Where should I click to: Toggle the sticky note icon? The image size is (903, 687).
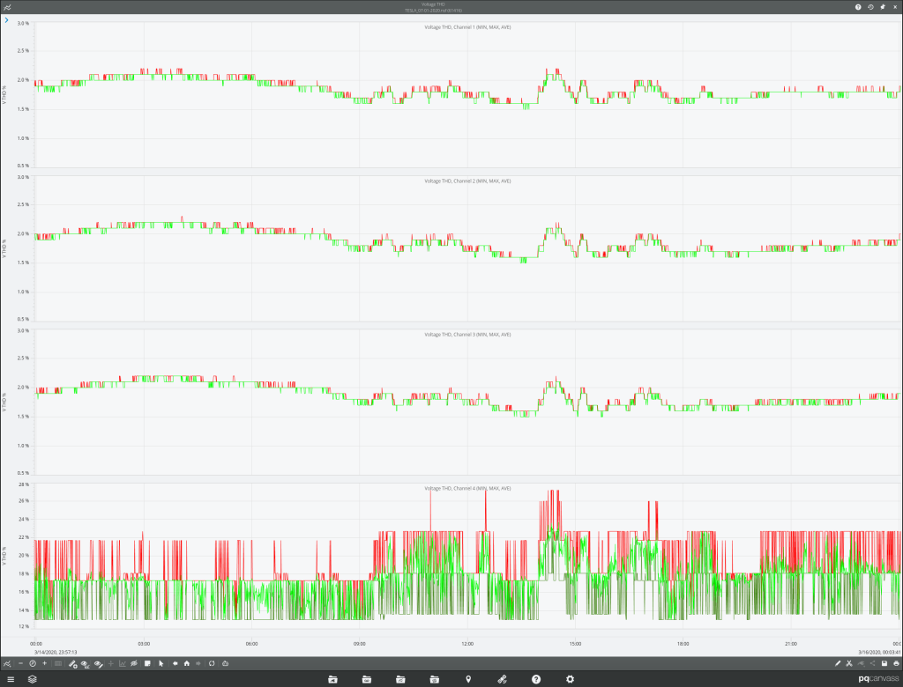tap(148, 662)
